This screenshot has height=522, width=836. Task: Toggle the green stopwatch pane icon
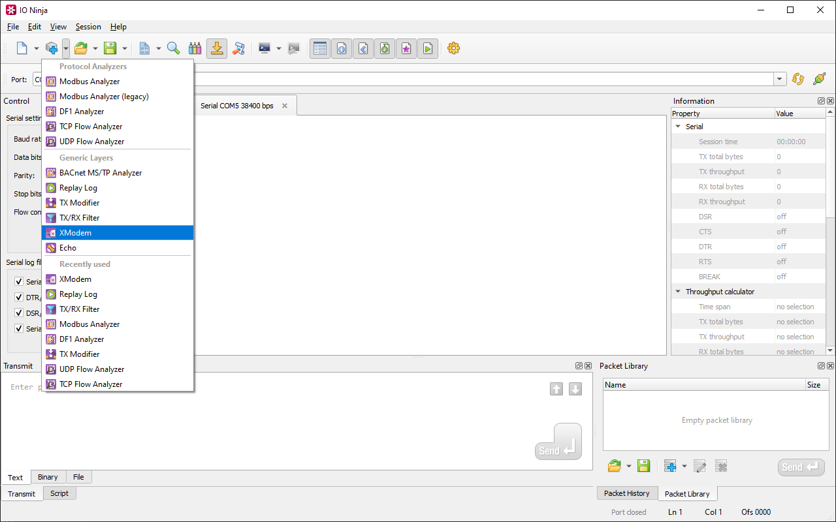click(x=385, y=48)
